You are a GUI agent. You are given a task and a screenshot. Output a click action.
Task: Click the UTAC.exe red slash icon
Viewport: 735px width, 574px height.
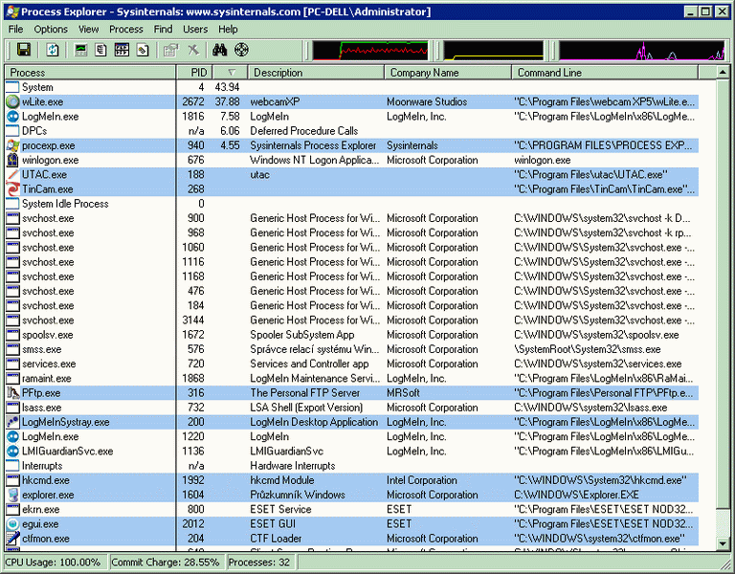[13, 174]
